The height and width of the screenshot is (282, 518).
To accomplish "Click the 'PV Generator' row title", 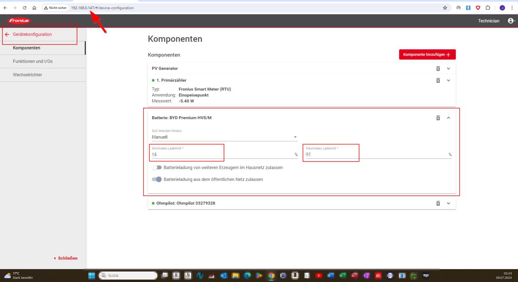I will (x=165, y=68).
